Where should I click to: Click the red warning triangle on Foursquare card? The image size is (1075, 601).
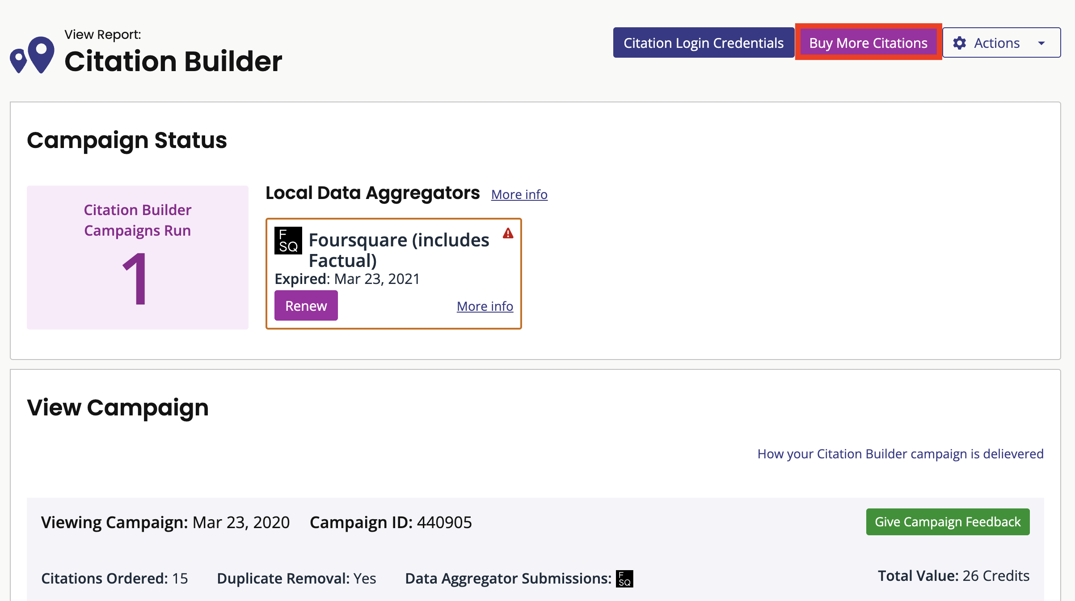pyautogui.click(x=508, y=233)
